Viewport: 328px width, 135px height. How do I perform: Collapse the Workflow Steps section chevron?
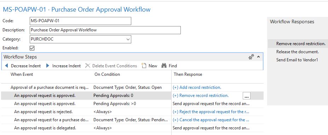point(258,57)
